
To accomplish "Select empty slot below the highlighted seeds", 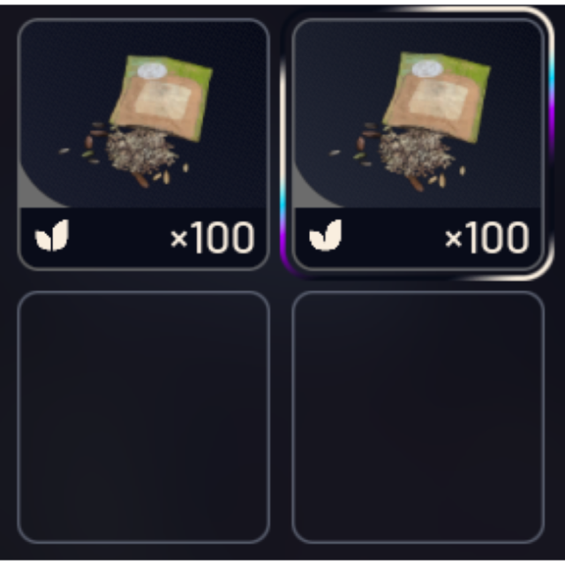I will click(x=418, y=418).
